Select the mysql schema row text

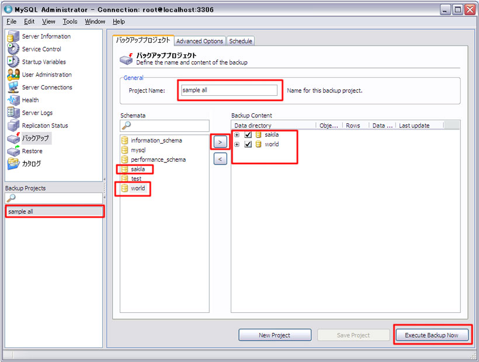click(x=138, y=150)
